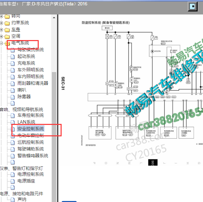Open 警告蜂鸣器系统 document
The width and height of the screenshot is (203, 202).
(x=33, y=156)
